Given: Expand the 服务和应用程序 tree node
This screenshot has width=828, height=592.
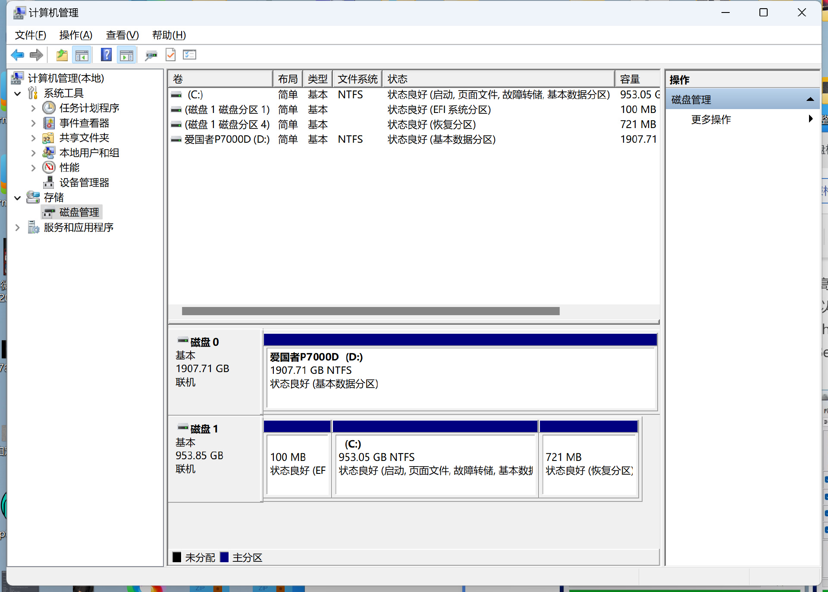Looking at the screenshot, I should click(x=18, y=228).
